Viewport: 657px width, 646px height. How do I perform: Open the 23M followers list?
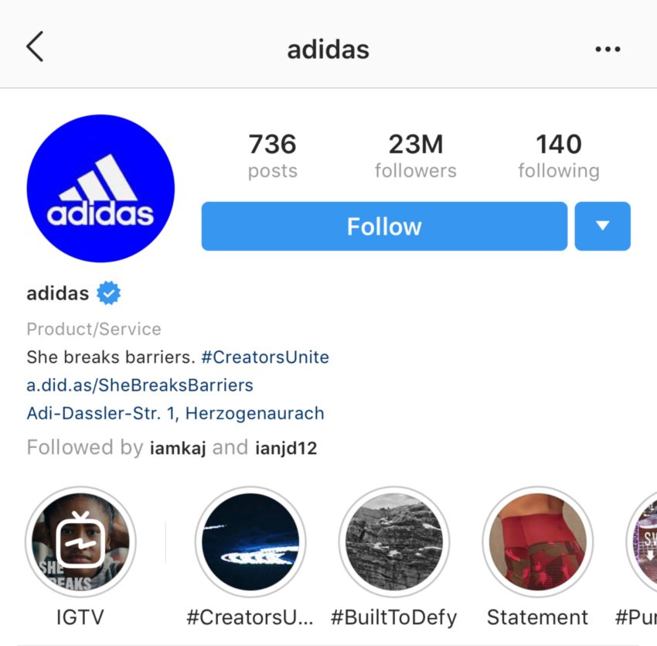415,156
